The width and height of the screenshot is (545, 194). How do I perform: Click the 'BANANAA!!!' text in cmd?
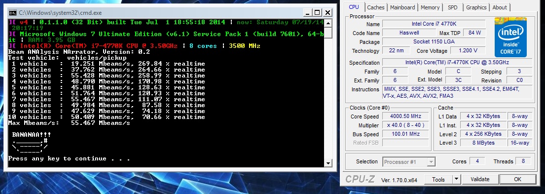pyautogui.click(x=32, y=135)
